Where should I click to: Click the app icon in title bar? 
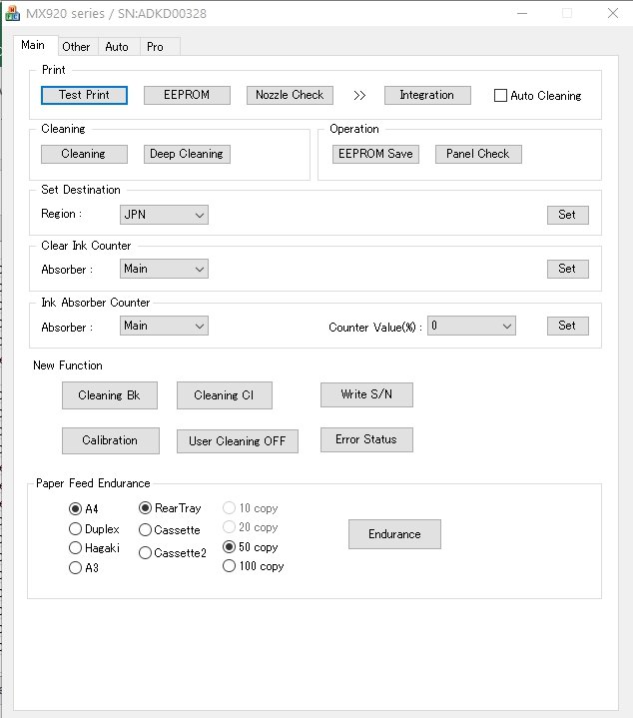12,13
